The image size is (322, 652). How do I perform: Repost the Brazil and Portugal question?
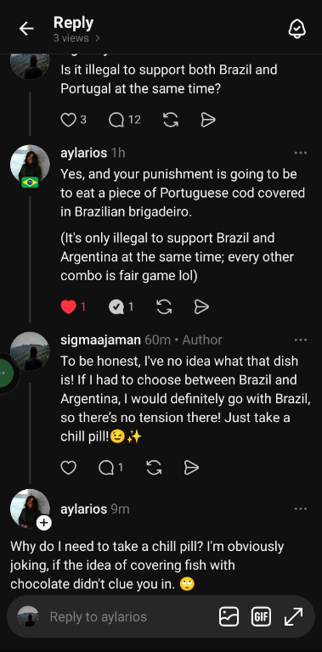point(171,121)
